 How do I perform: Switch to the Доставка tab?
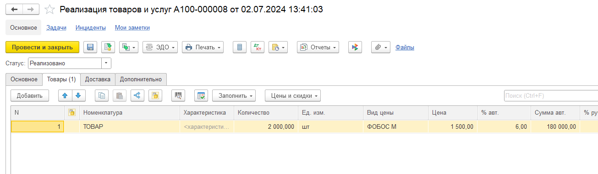[x=98, y=79]
